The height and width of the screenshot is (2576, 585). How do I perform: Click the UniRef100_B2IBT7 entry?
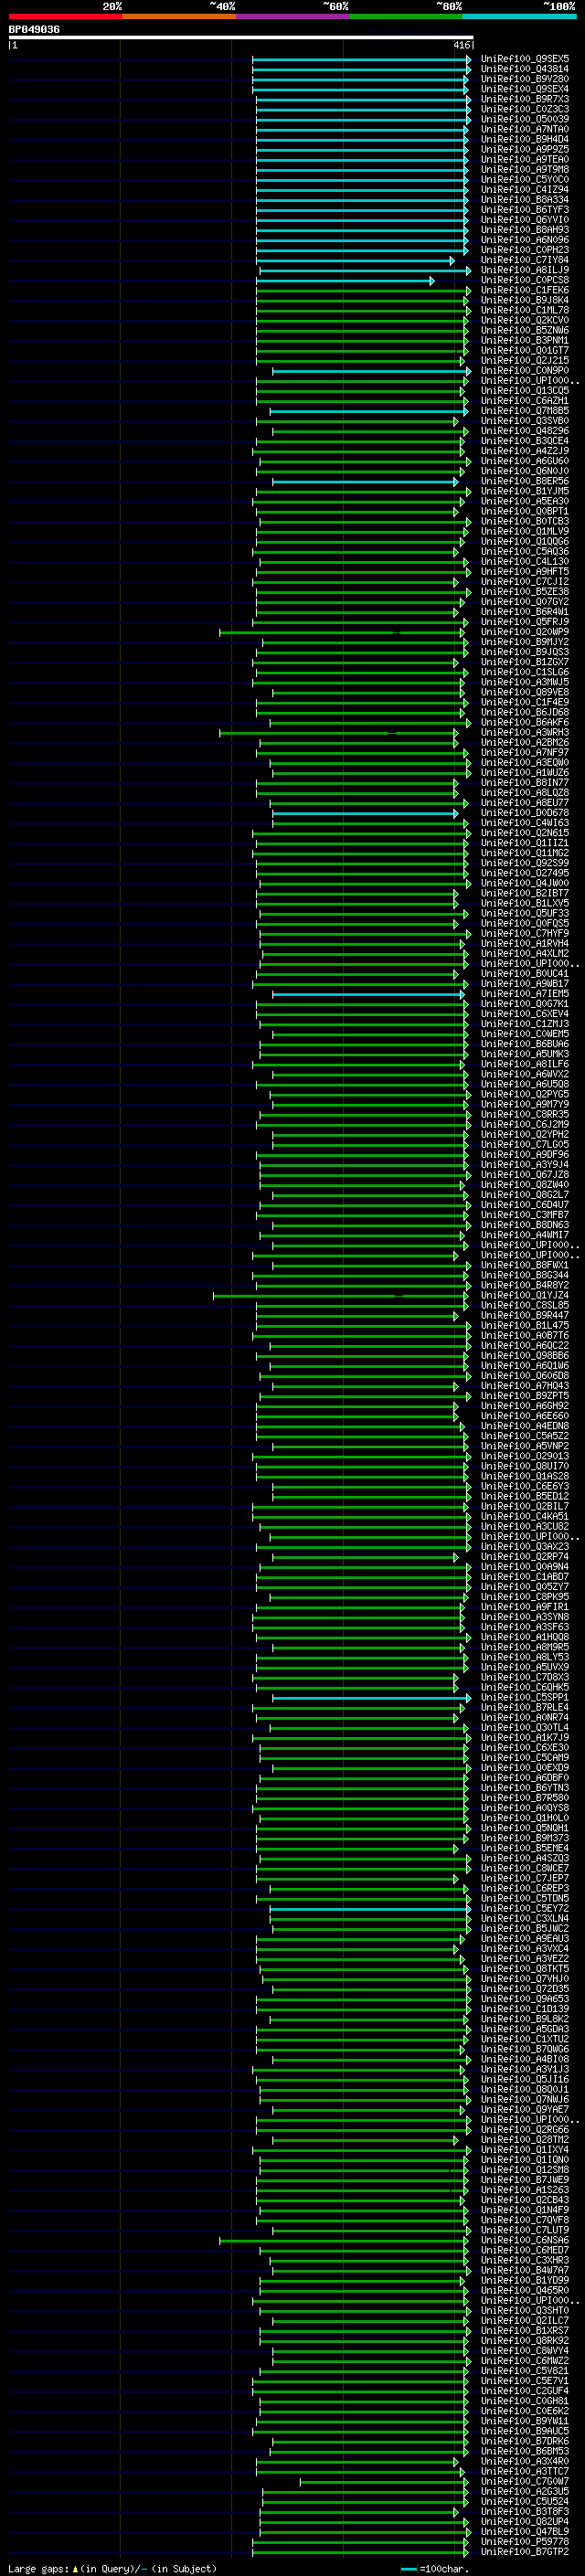525,893
